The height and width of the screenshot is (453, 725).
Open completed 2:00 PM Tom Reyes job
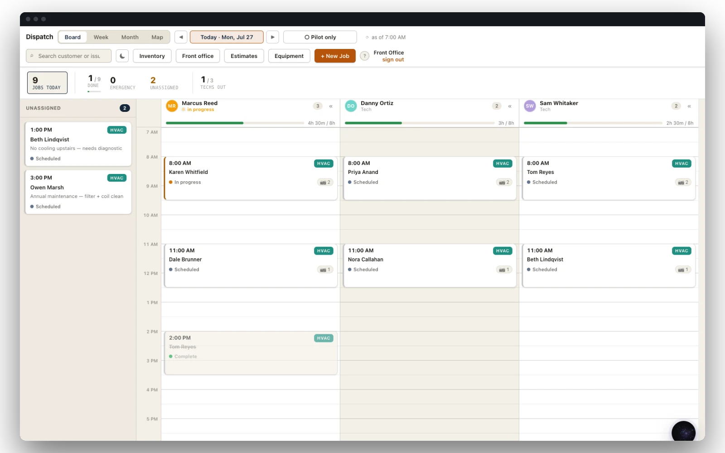251,353
